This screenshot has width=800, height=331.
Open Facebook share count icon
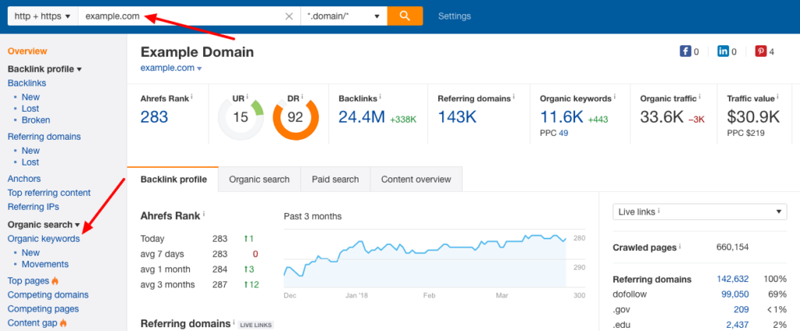click(685, 51)
